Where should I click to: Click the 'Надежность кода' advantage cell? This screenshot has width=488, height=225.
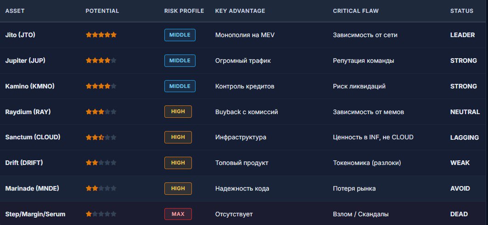tap(242, 189)
